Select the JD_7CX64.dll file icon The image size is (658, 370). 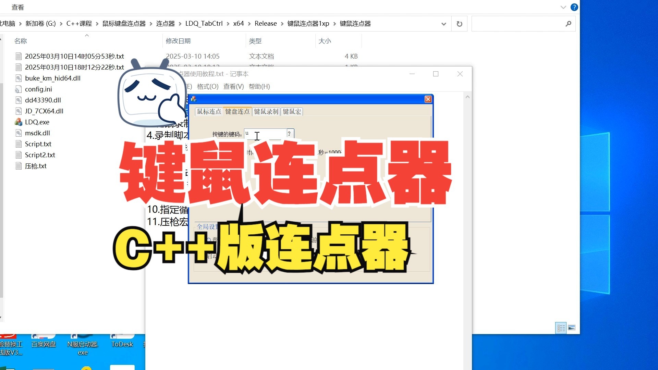[x=19, y=111]
